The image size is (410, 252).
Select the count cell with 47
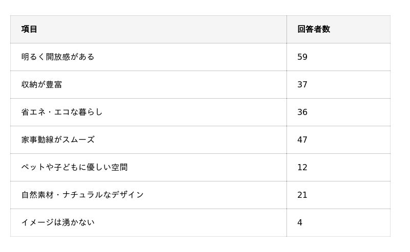click(302, 140)
